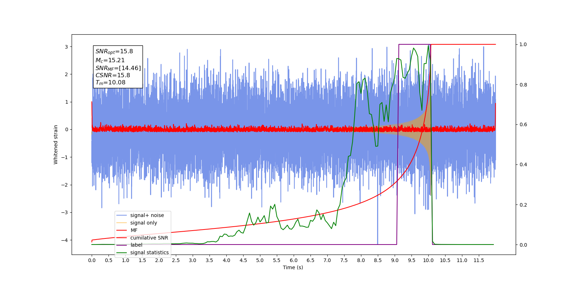573x286 pixels.
Task: Click the right y-axis tick label 0.0
Action: (x=523, y=245)
